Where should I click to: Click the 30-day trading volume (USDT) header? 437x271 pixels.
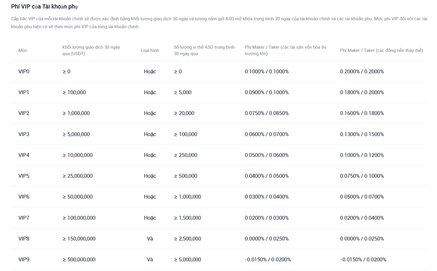tap(91, 50)
